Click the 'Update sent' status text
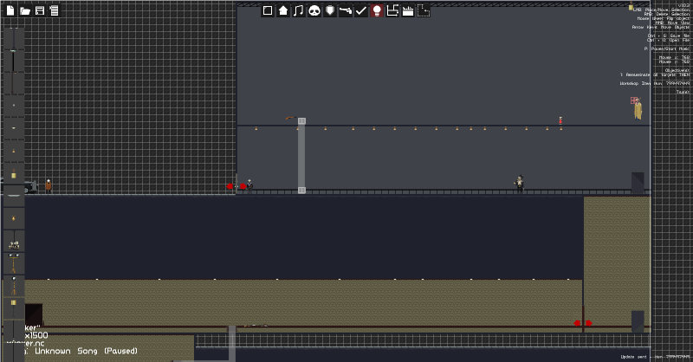Screen dimensions: 693x362 [x=633, y=357]
